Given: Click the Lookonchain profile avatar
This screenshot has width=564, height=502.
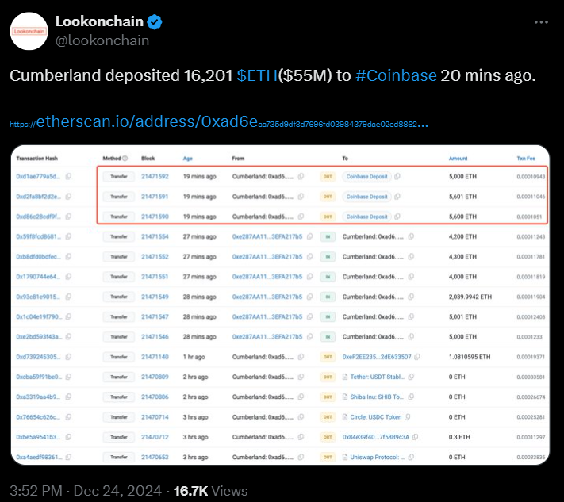Looking at the screenshot, I should click(x=29, y=31).
